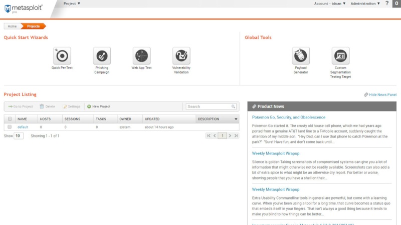This screenshot has width=401, height=225.
Task: Go to the previous page of projects
Action: [215, 135]
